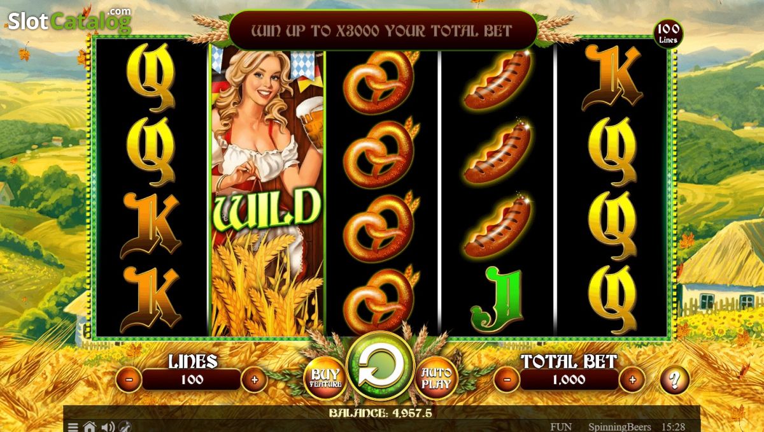
Task: Click the green J symbol
Action: point(497,298)
